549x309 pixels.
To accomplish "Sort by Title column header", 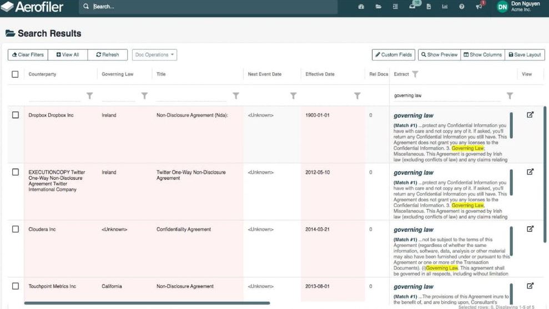I will point(161,74).
